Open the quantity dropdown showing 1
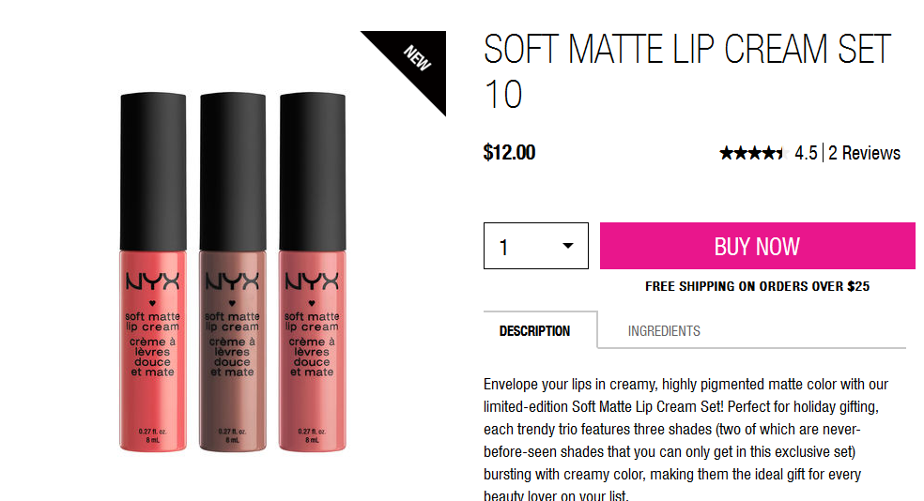924x501 pixels. (535, 246)
